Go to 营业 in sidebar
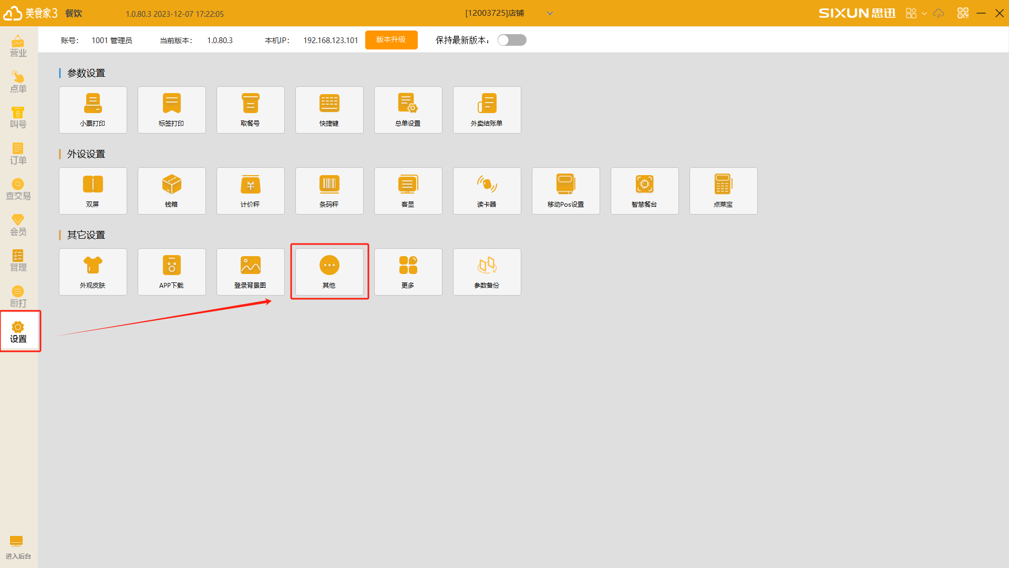This screenshot has width=1009, height=568. 18,46
